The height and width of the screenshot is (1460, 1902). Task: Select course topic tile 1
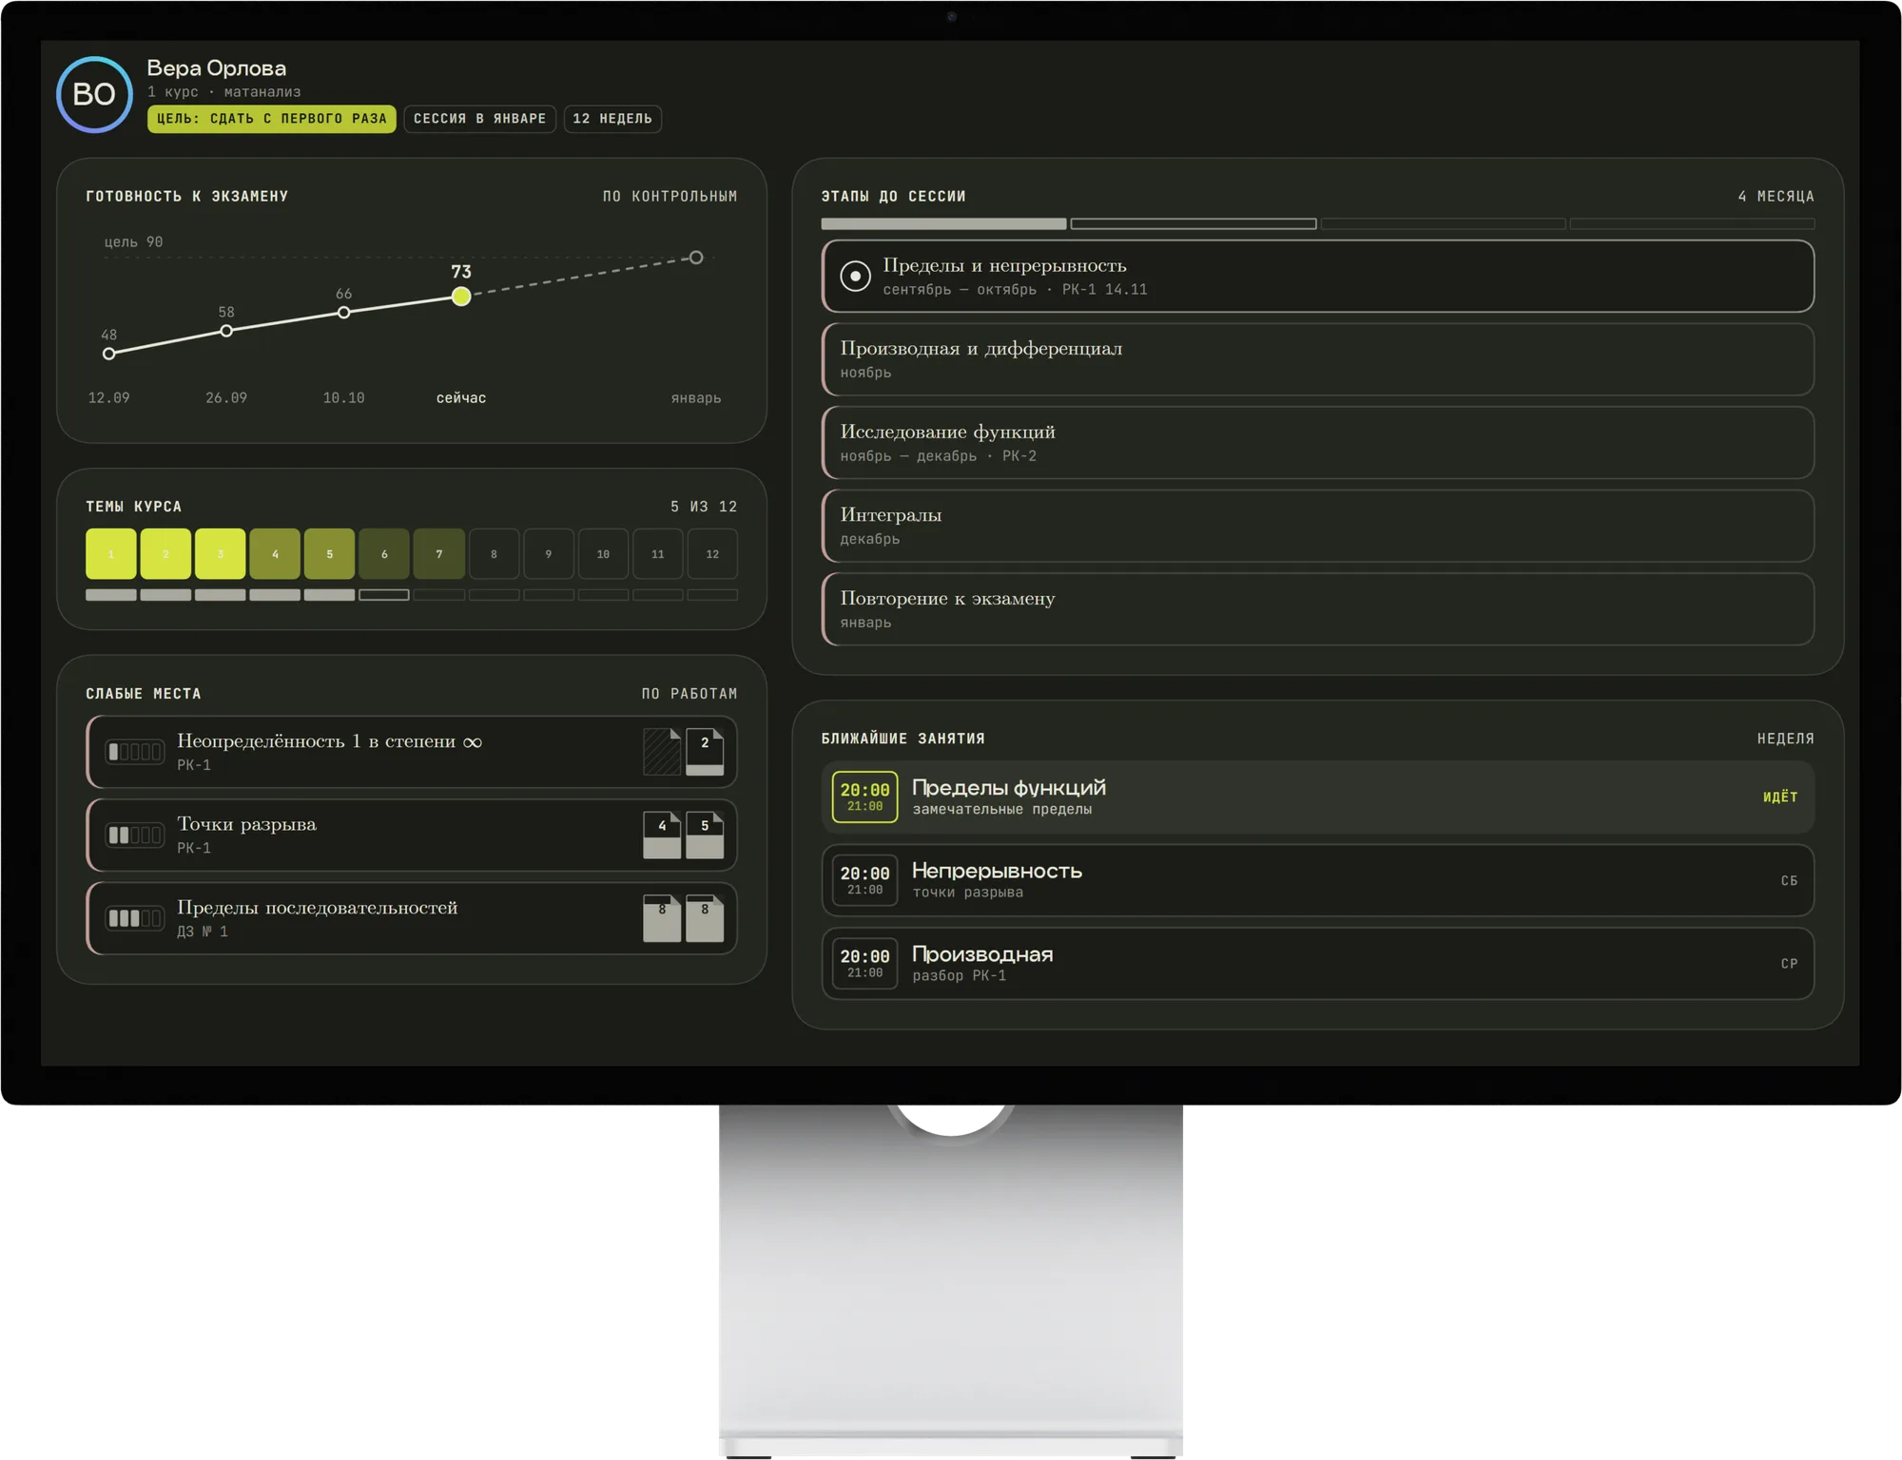point(111,553)
